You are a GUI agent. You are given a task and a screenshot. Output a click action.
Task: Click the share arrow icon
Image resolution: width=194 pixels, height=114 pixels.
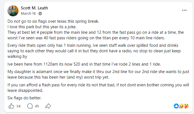pos(48,106)
